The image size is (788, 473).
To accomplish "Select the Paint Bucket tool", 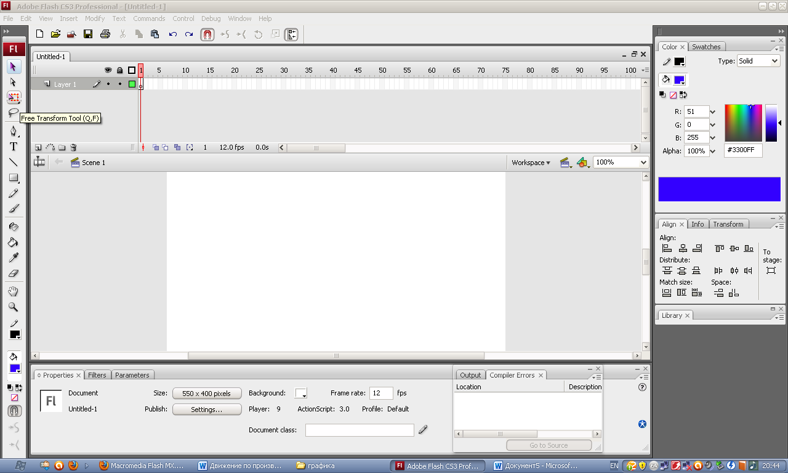I will pos(14,242).
